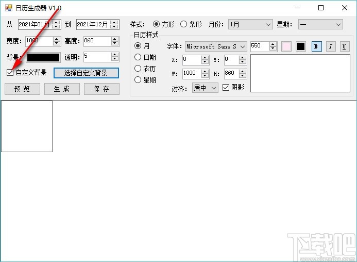Open the 对齐 alignment dropdown
The image size is (357, 262).
coord(205,88)
